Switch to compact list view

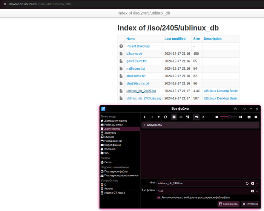(x=181, y=117)
